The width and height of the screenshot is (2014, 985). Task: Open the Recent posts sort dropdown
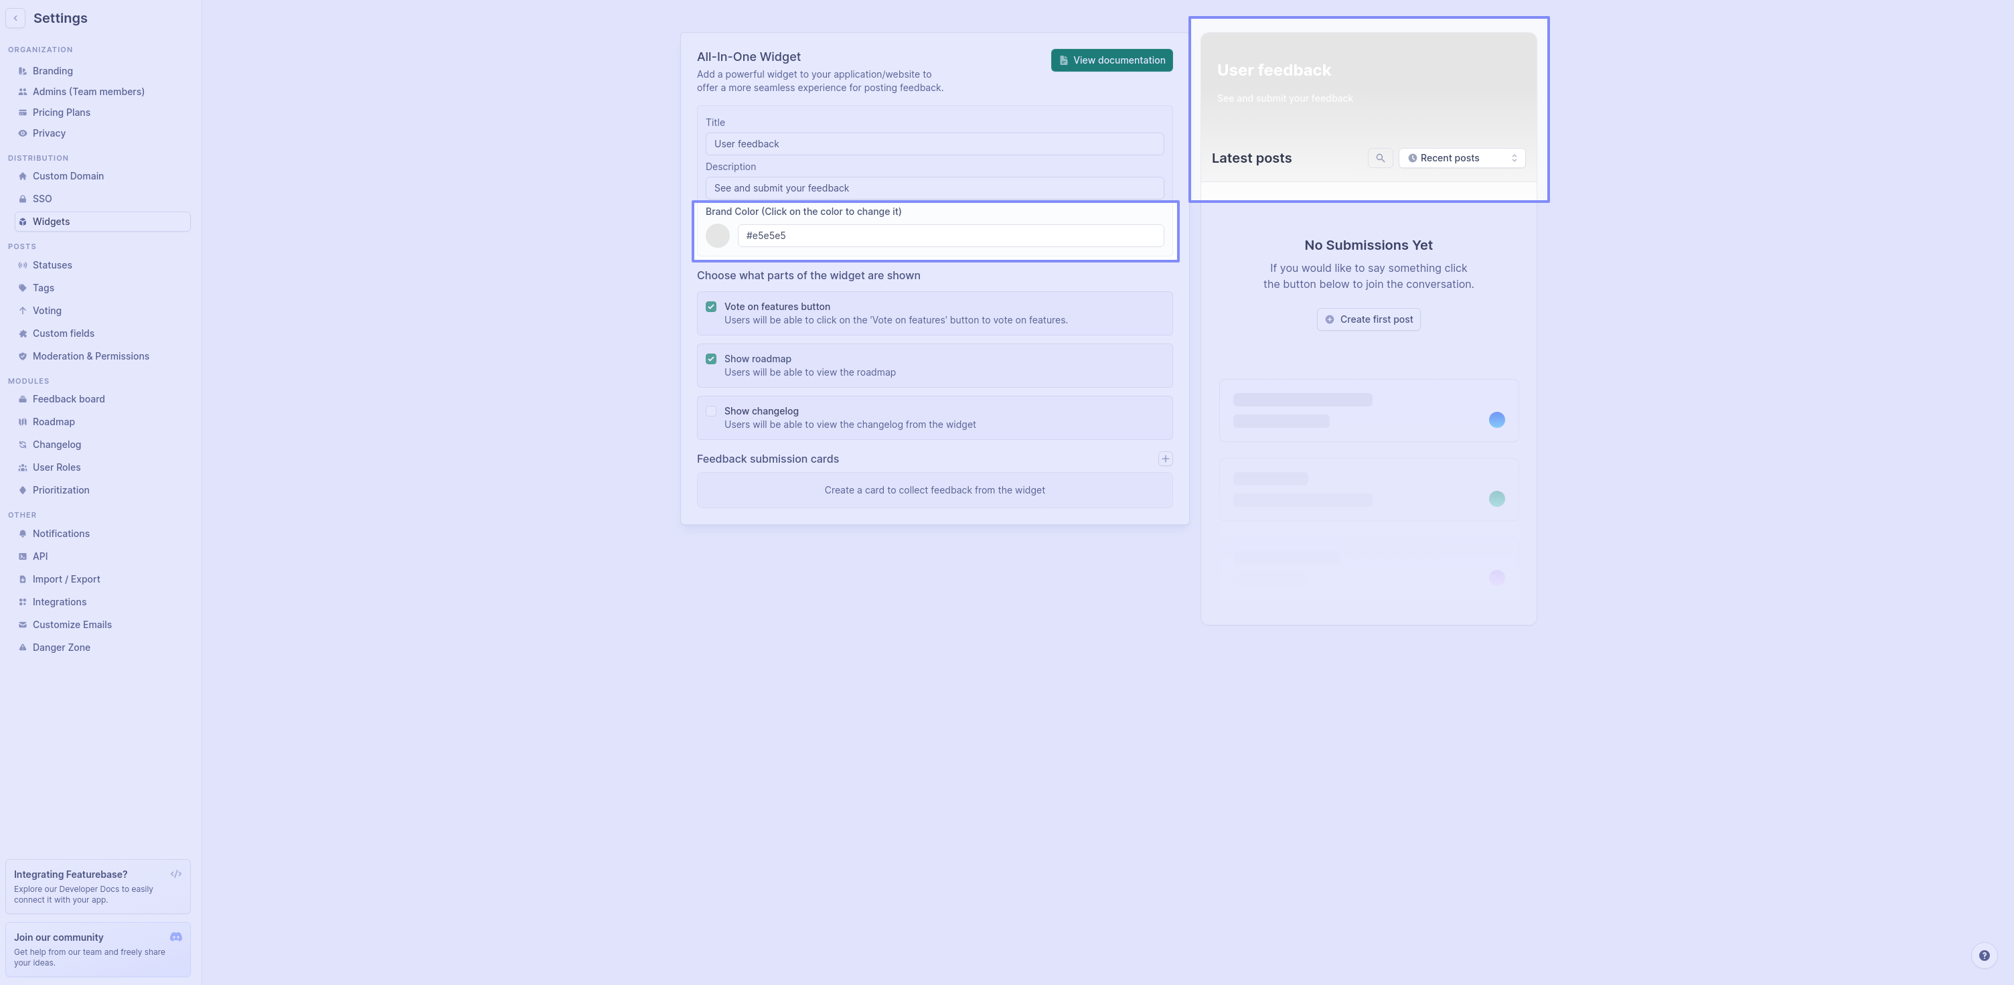point(1461,158)
